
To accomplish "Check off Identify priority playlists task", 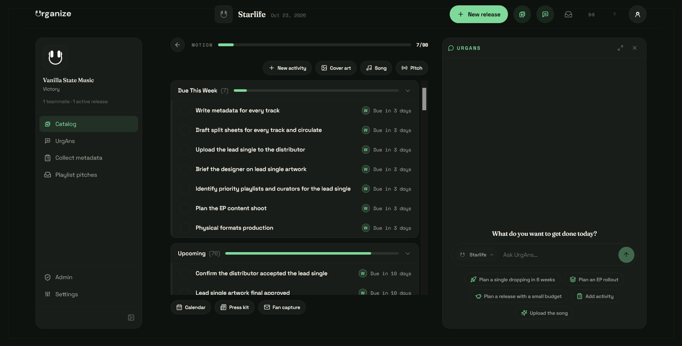I will tap(185, 189).
